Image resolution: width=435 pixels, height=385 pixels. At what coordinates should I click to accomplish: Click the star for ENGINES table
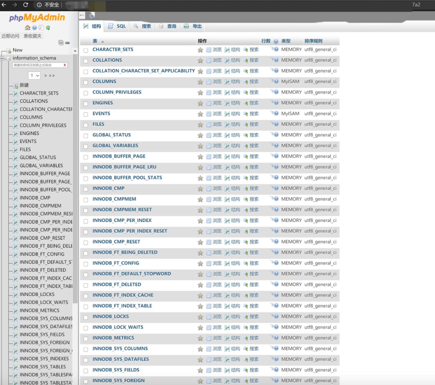[200, 103]
